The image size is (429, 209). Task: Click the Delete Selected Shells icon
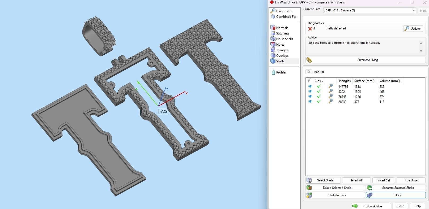coord(309,188)
